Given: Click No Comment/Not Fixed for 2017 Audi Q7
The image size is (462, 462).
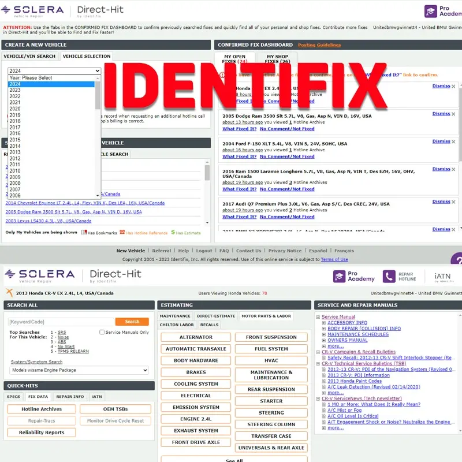Looking at the screenshot, I should click(x=287, y=217).
